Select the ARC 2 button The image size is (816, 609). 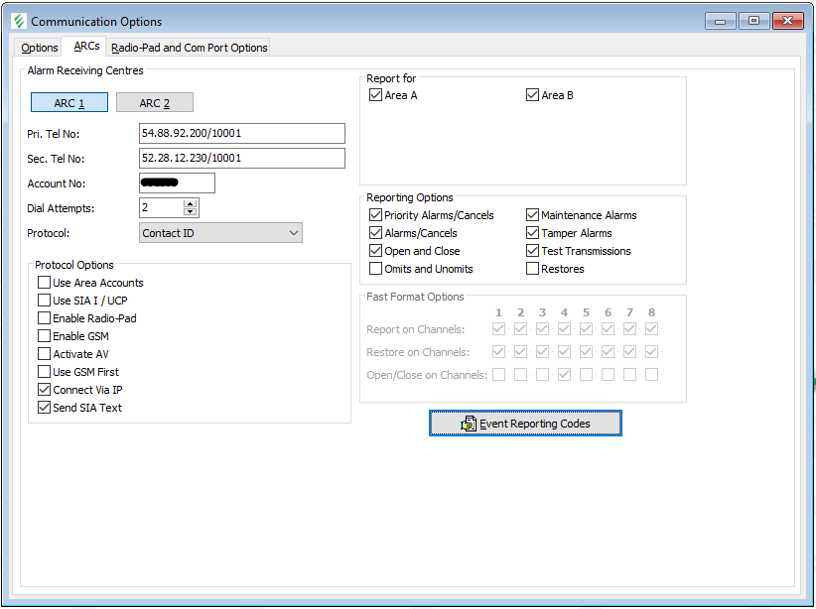point(154,103)
